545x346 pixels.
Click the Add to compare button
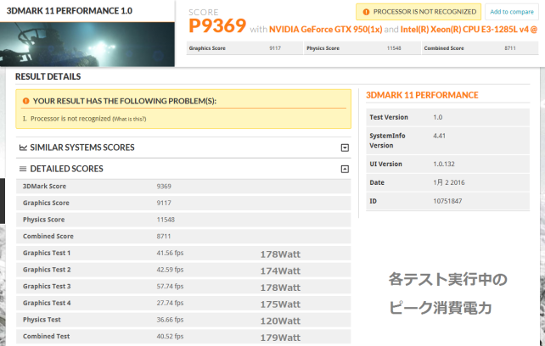pyautogui.click(x=512, y=12)
